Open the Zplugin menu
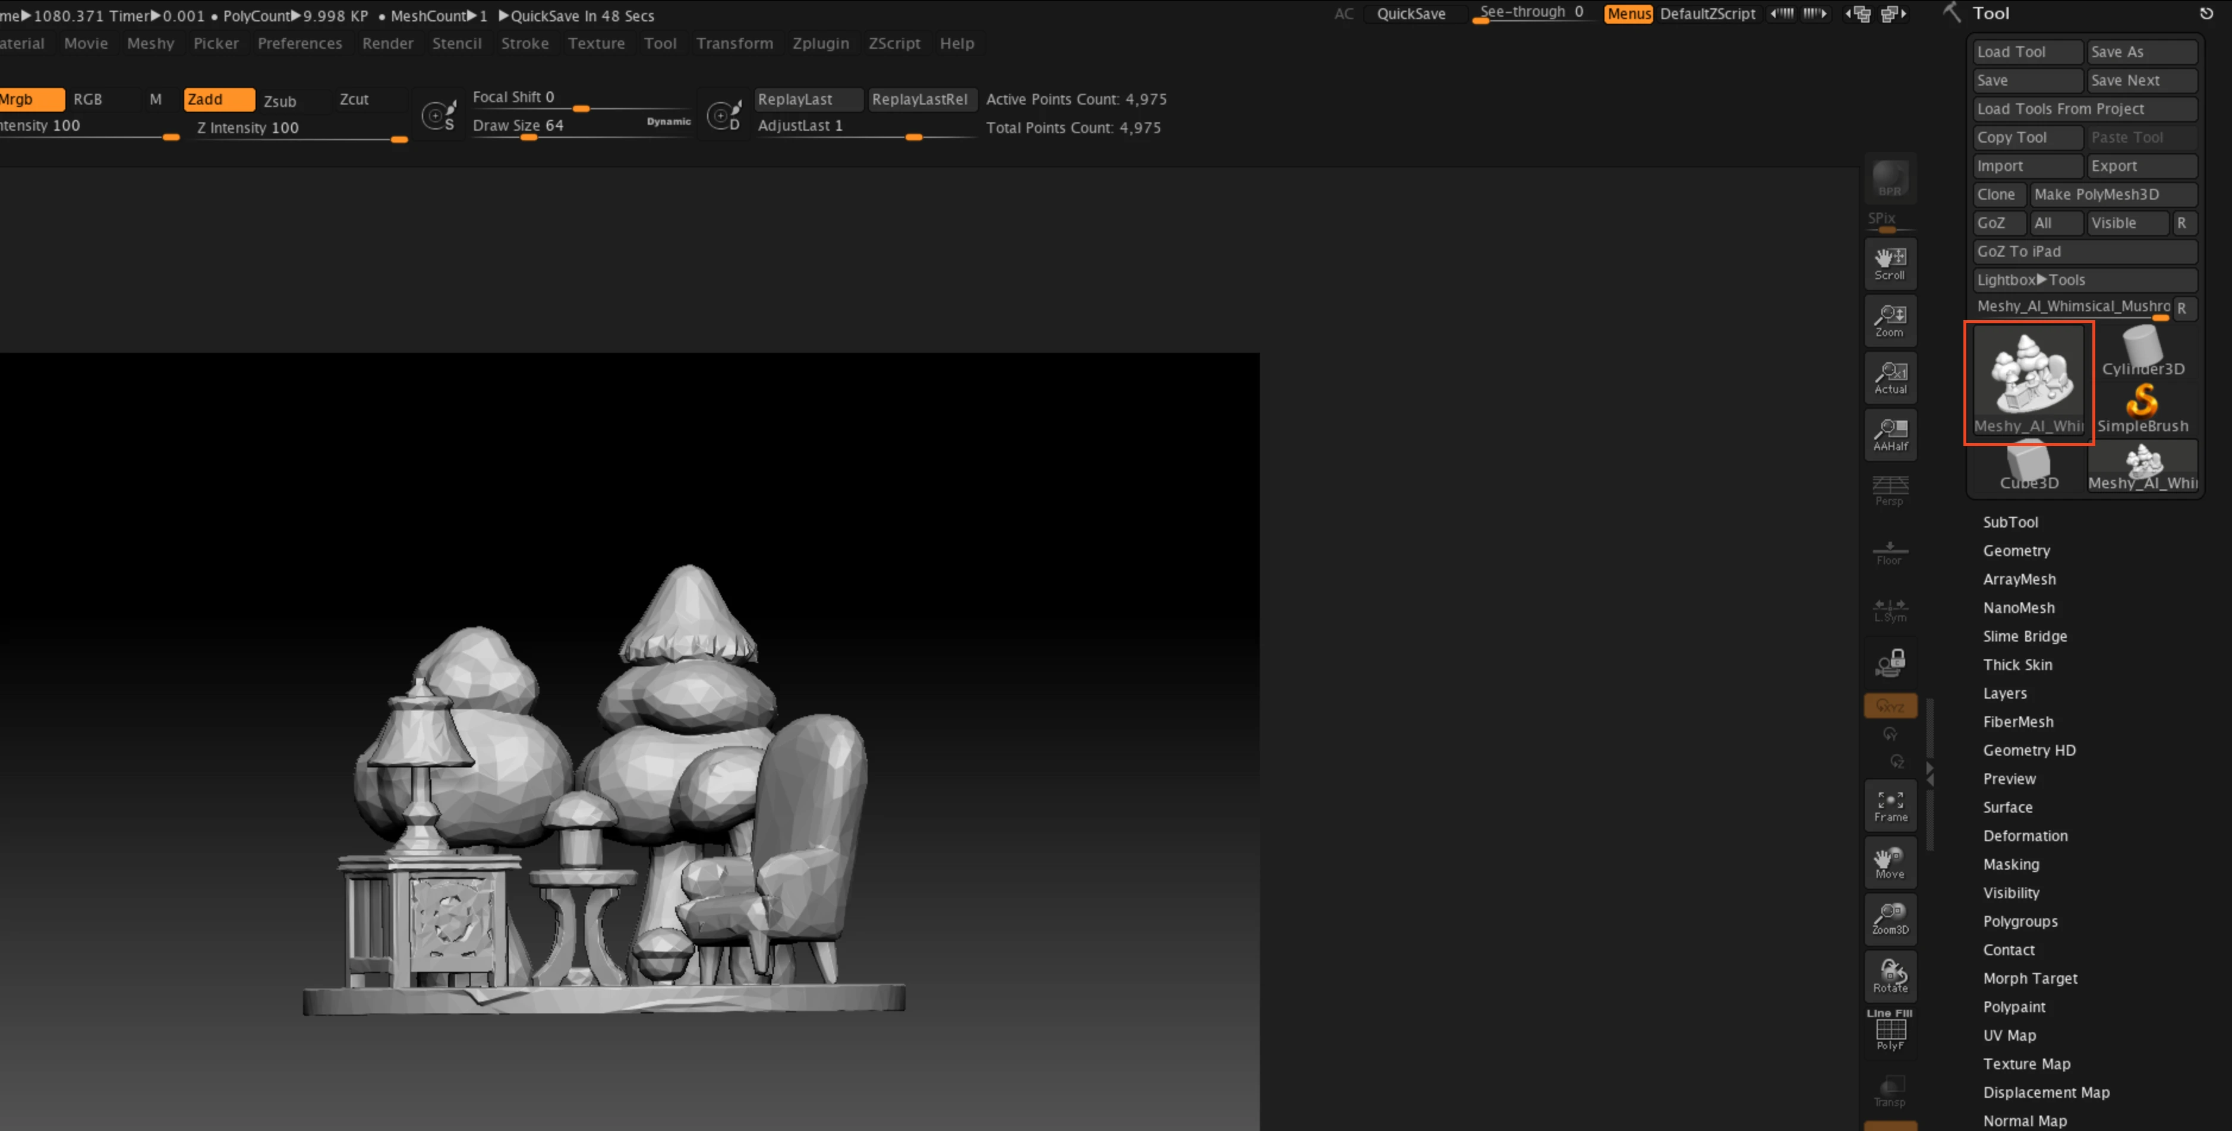2232x1131 pixels. click(819, 43)
